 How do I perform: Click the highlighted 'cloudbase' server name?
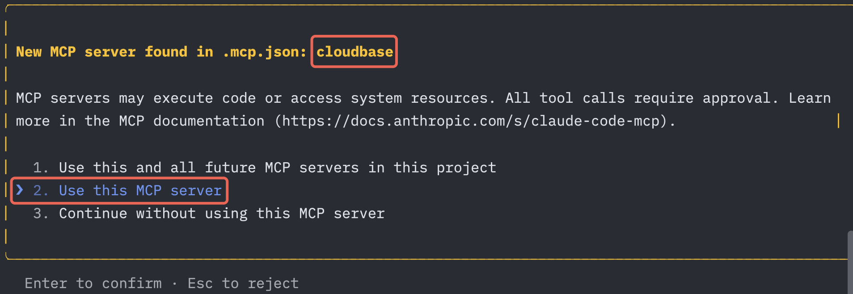point(355,52)
